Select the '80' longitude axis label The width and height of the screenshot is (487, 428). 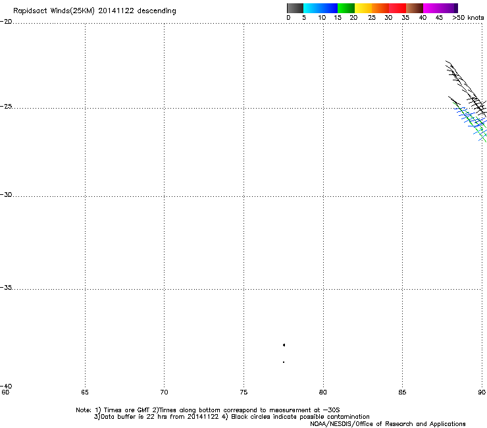coord(323,392)
